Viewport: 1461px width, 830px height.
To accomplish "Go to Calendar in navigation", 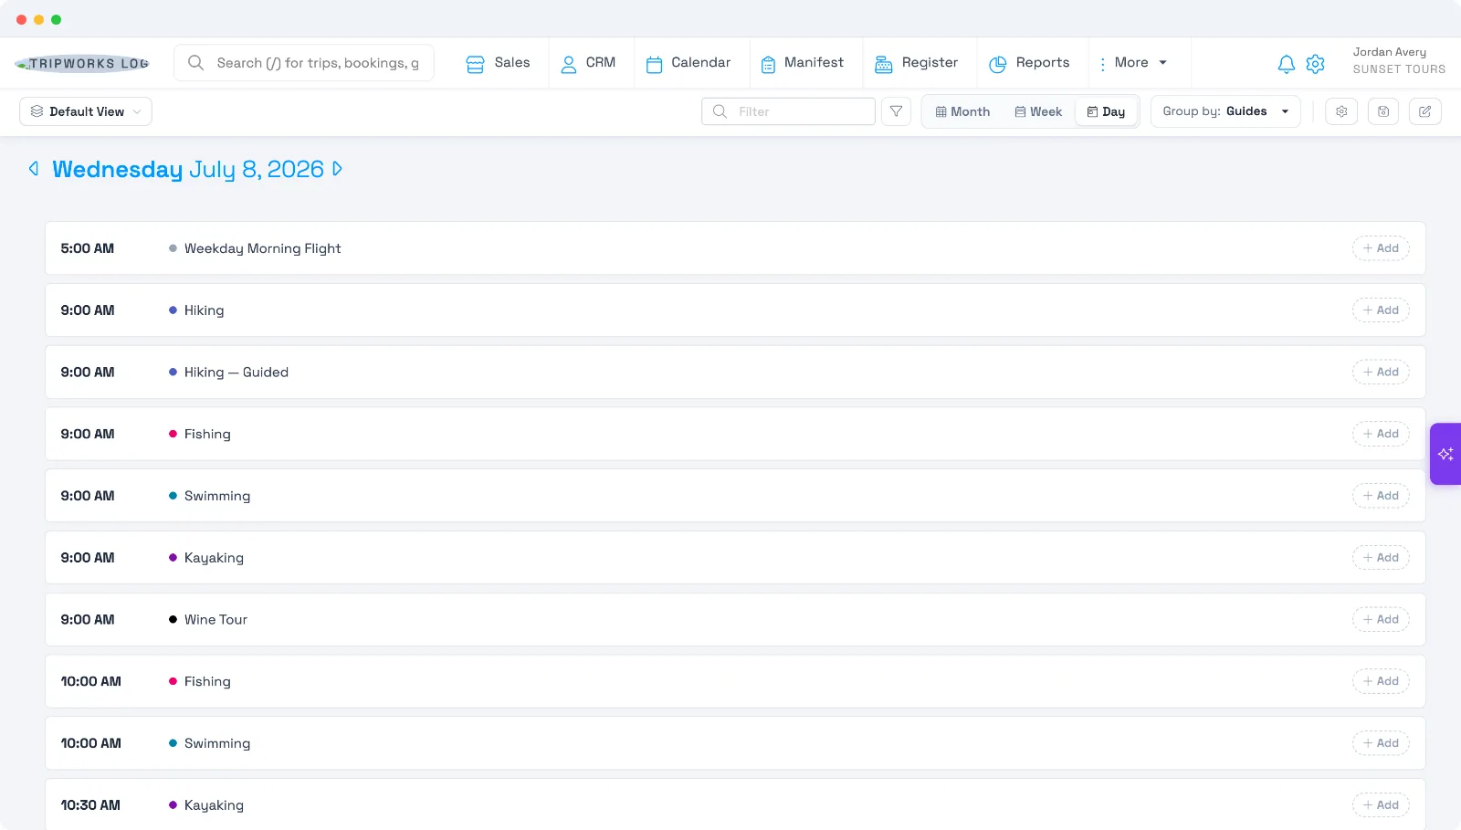I will click(688, 63).
